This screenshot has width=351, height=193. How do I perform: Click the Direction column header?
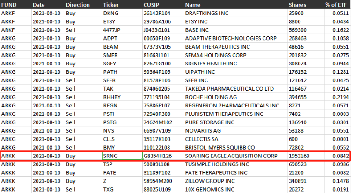click(x=78, y=4)
